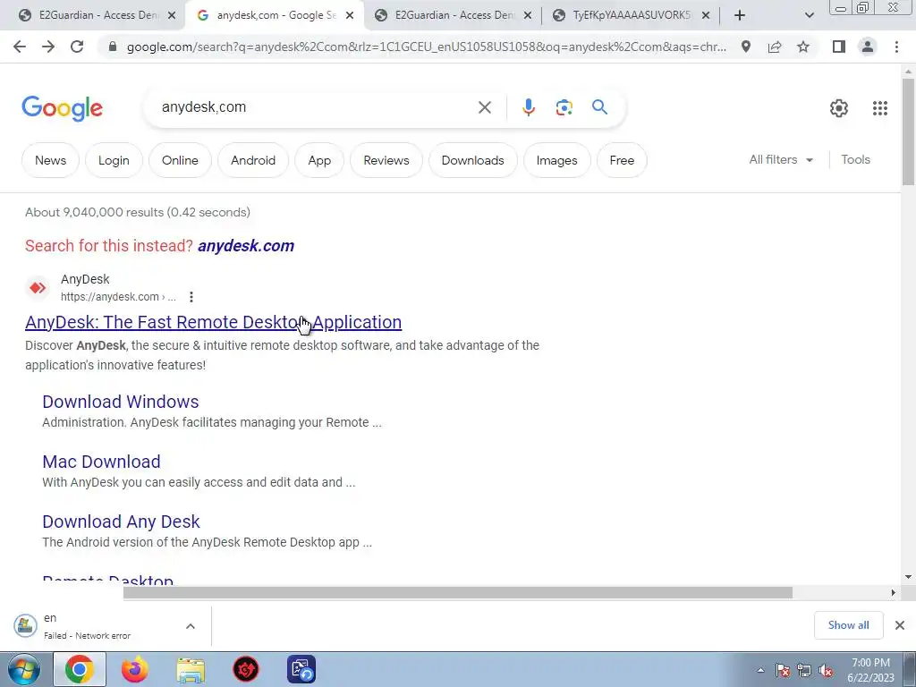The width and height of the screenshot is (916, 687).
Task: Click the address bar URL
Action: click(427, 47)
